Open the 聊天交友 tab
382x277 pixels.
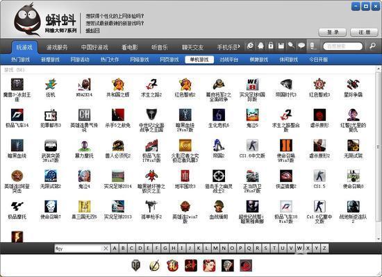(x=192, y=47)
